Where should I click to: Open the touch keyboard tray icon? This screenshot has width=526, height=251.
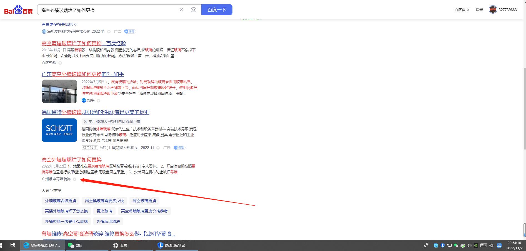click(x=484, y=245)
